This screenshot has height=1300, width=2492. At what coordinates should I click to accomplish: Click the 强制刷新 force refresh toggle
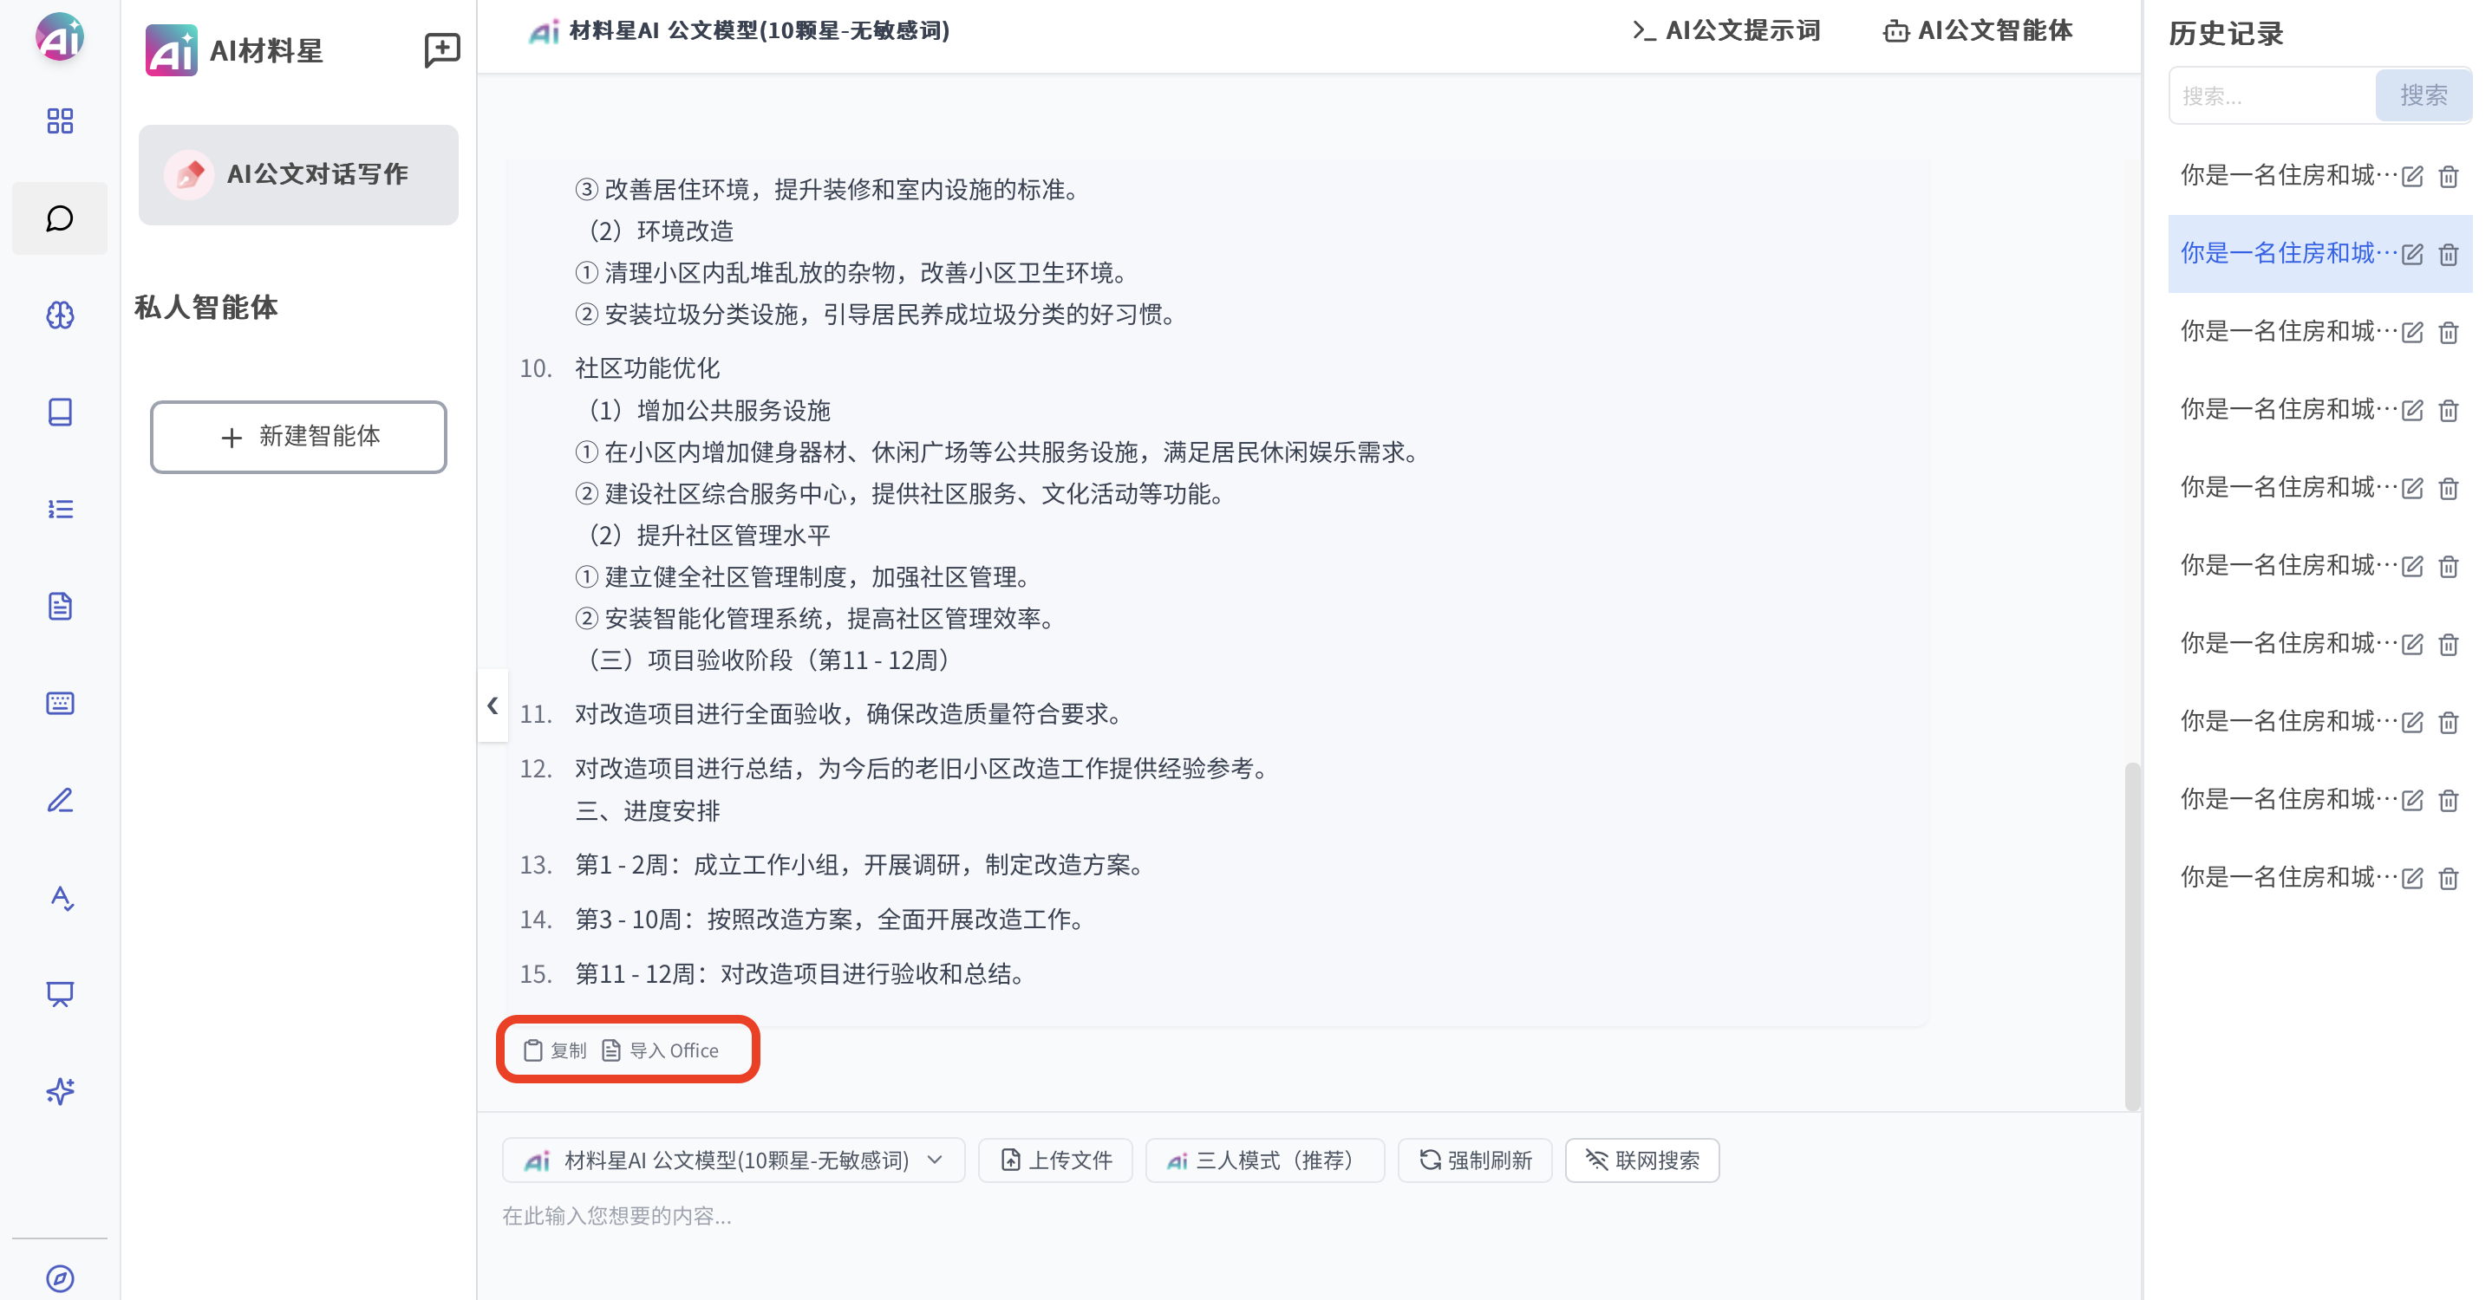(1474, 1160)
